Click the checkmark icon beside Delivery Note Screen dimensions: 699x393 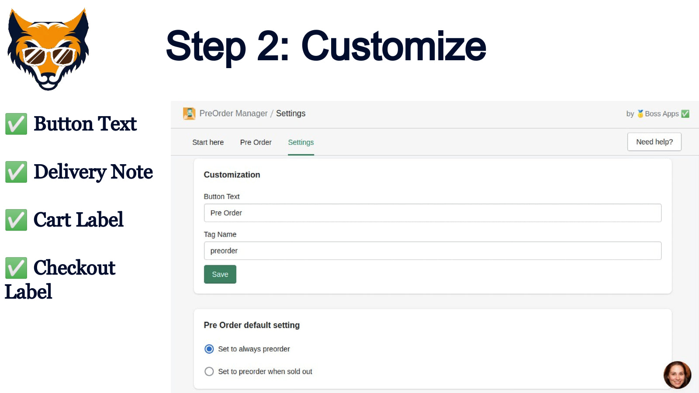(x=16, y=172)
